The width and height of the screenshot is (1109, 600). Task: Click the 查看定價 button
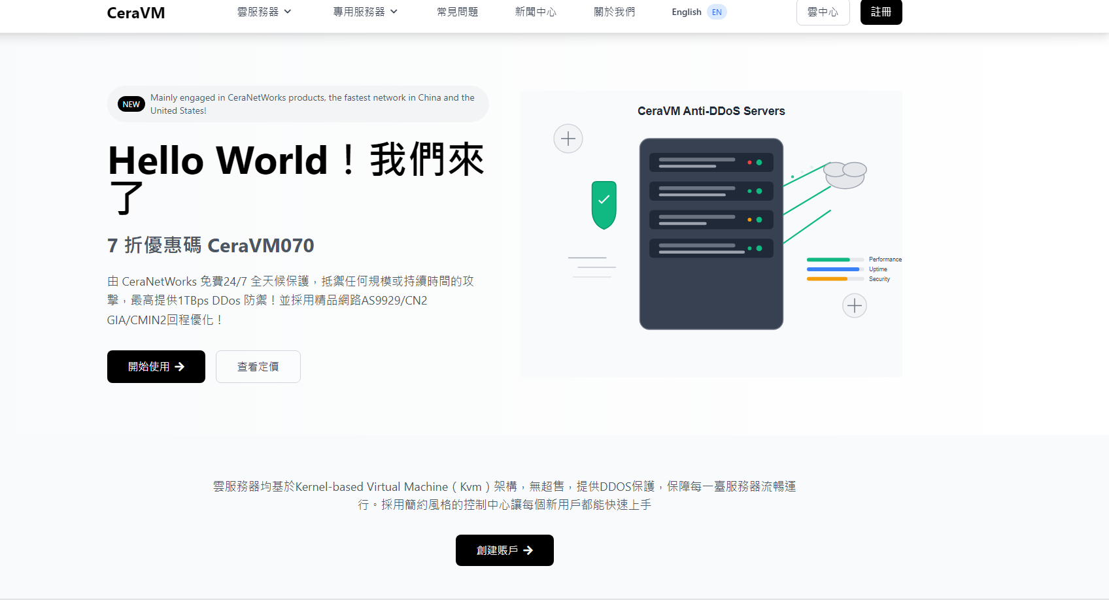(x=258, y=367)
